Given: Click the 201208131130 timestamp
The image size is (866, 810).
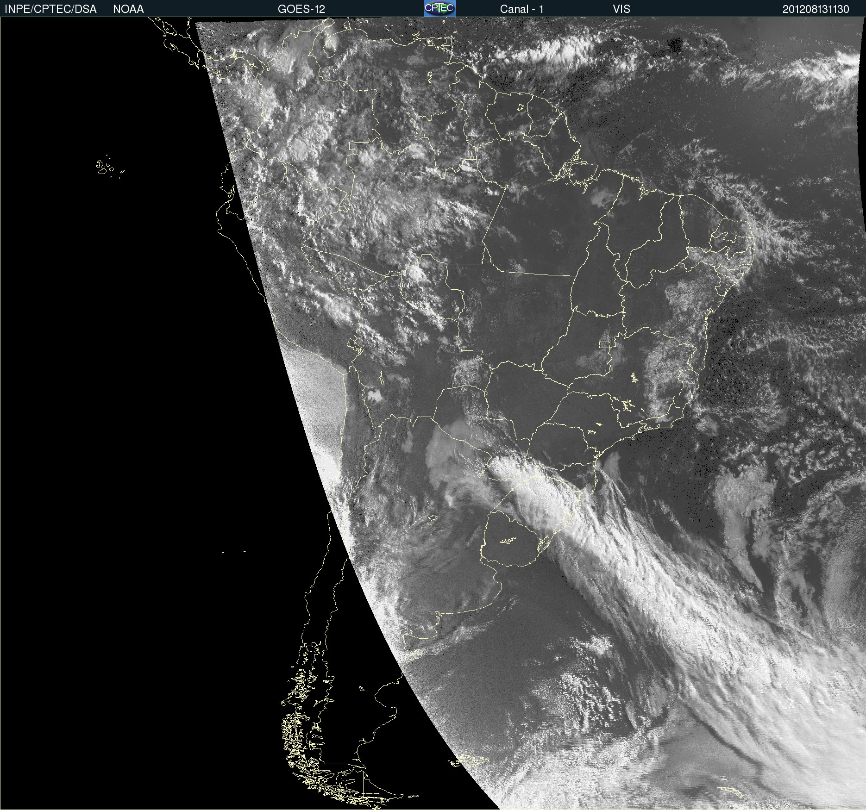Looking at the screenshot, I should pyautogui.click(x=816, y=9).
